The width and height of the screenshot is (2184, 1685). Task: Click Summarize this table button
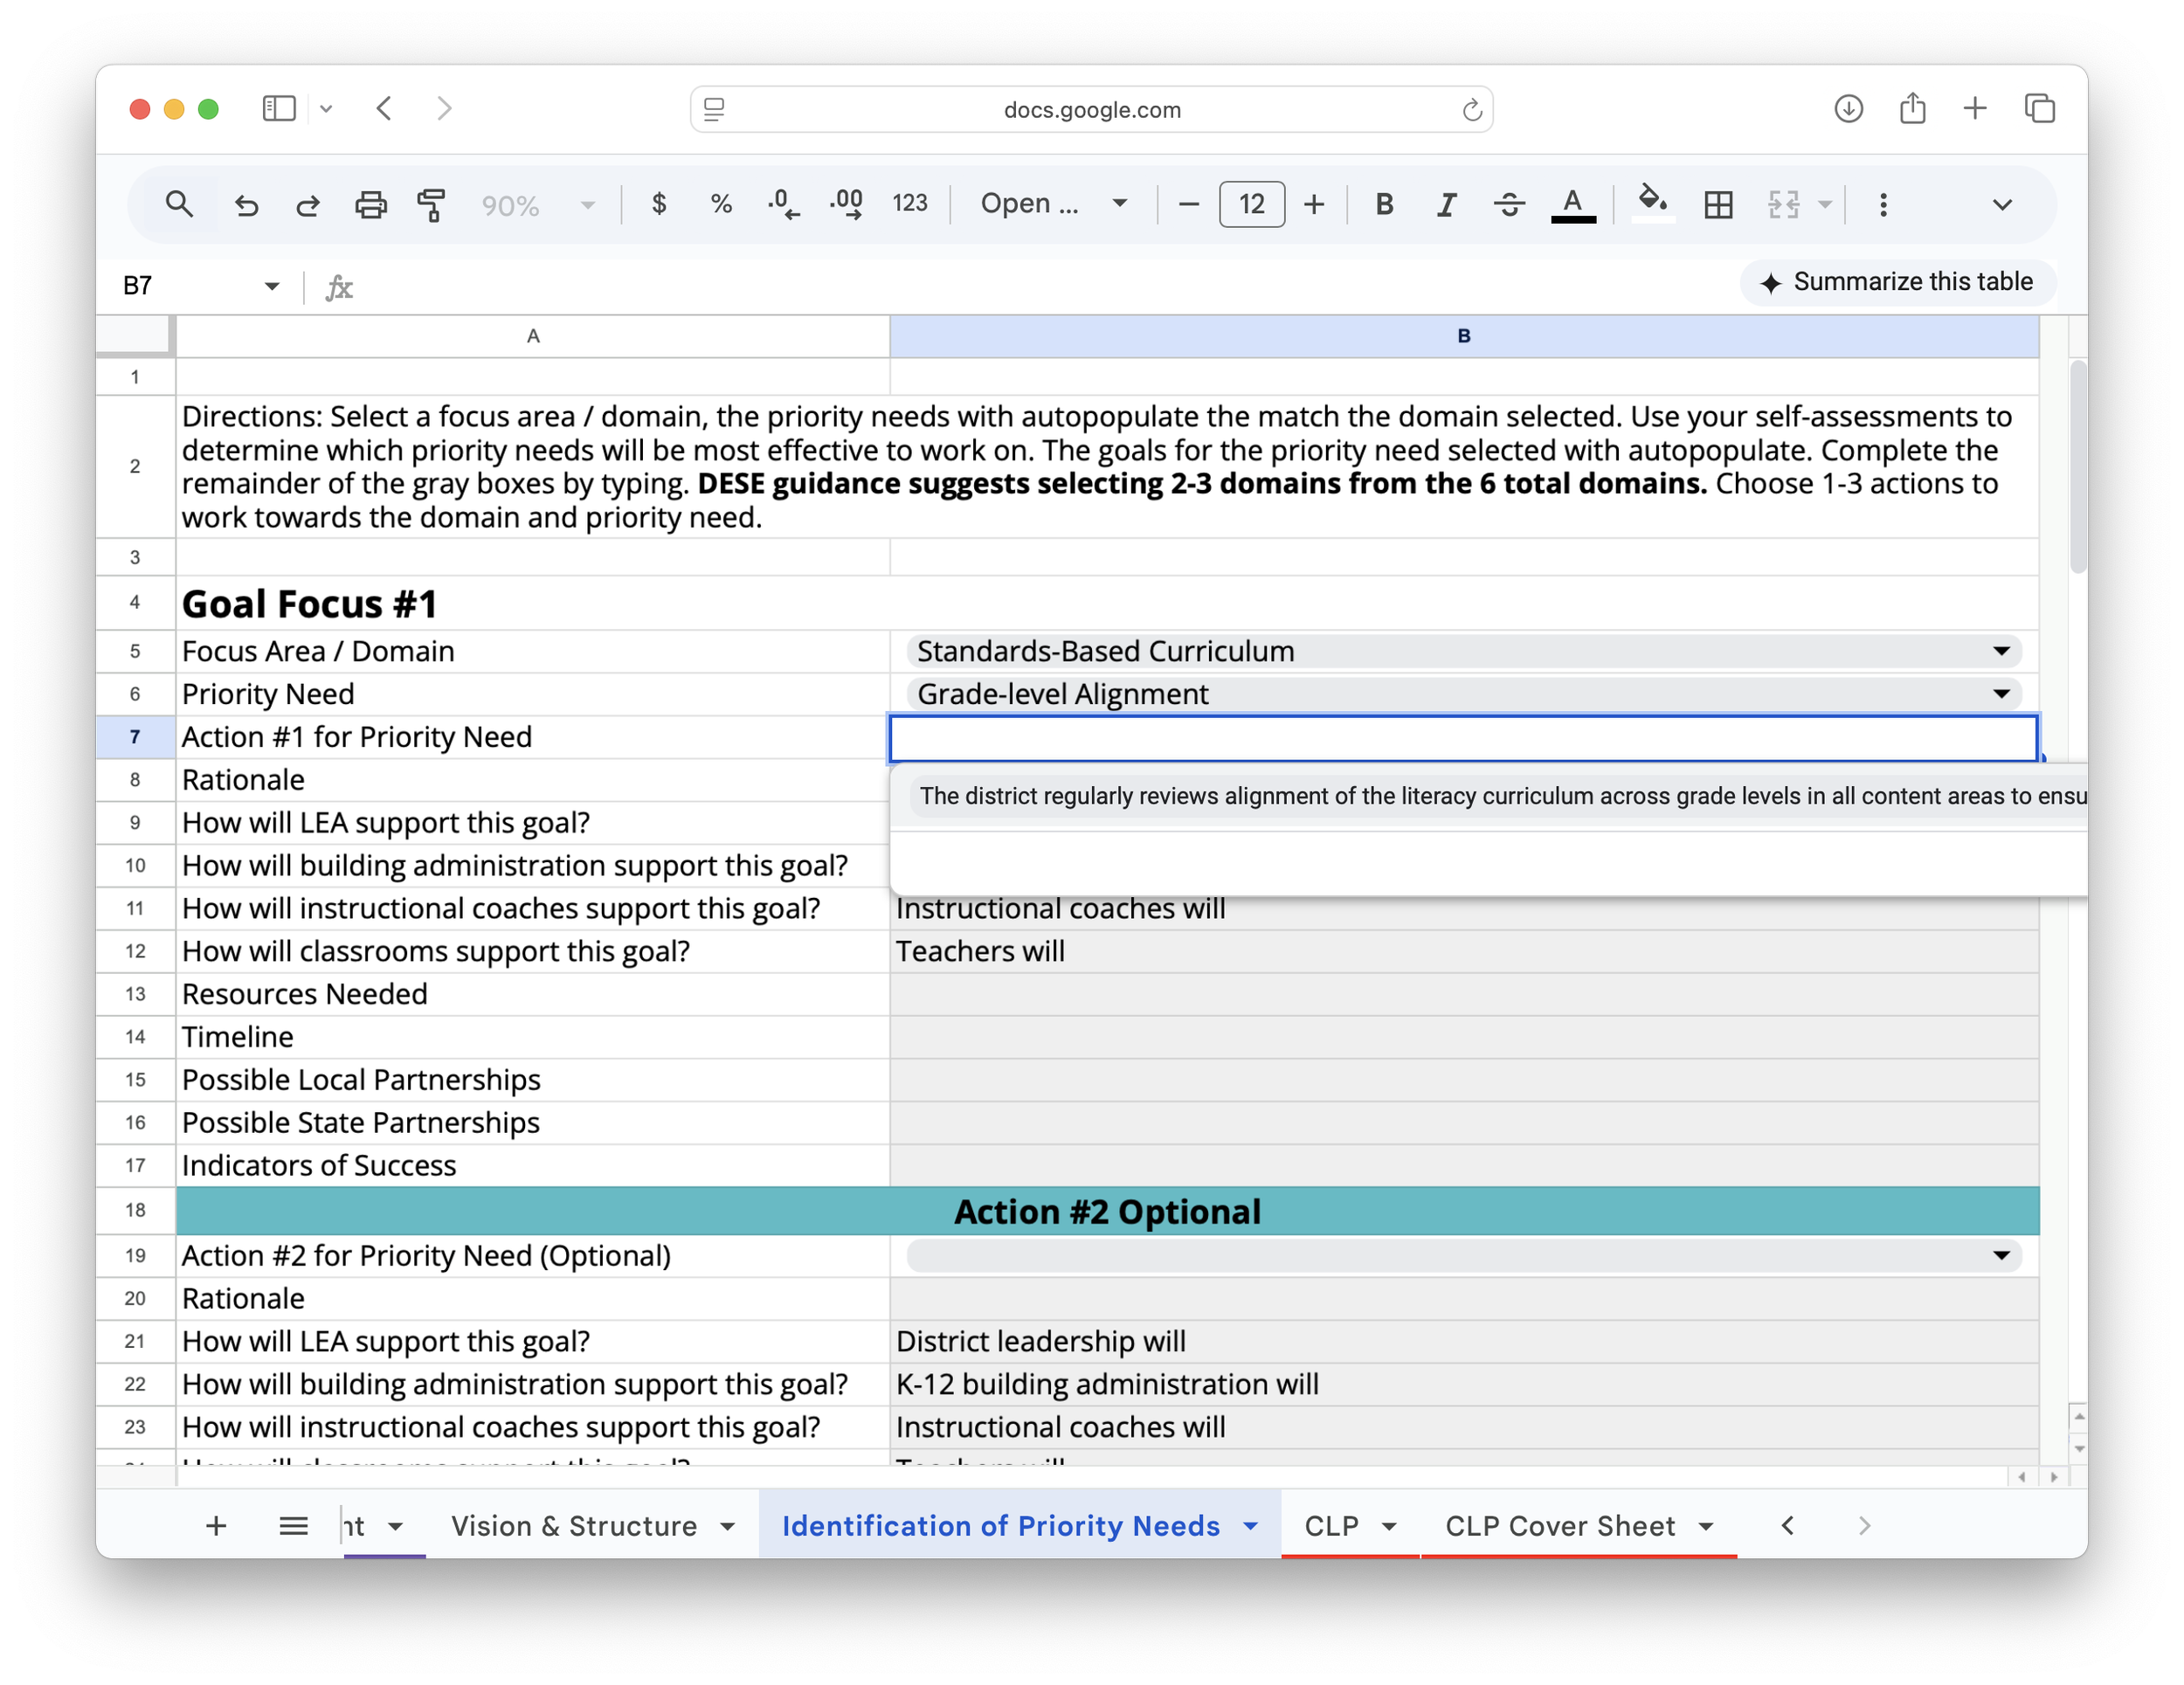click(x=1897, y=282)
